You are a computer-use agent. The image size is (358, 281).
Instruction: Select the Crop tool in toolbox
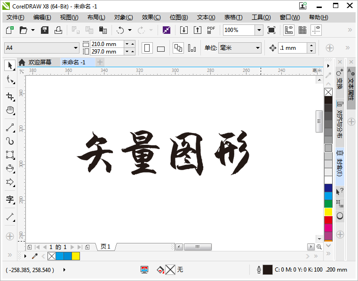(x=10, y=96)
